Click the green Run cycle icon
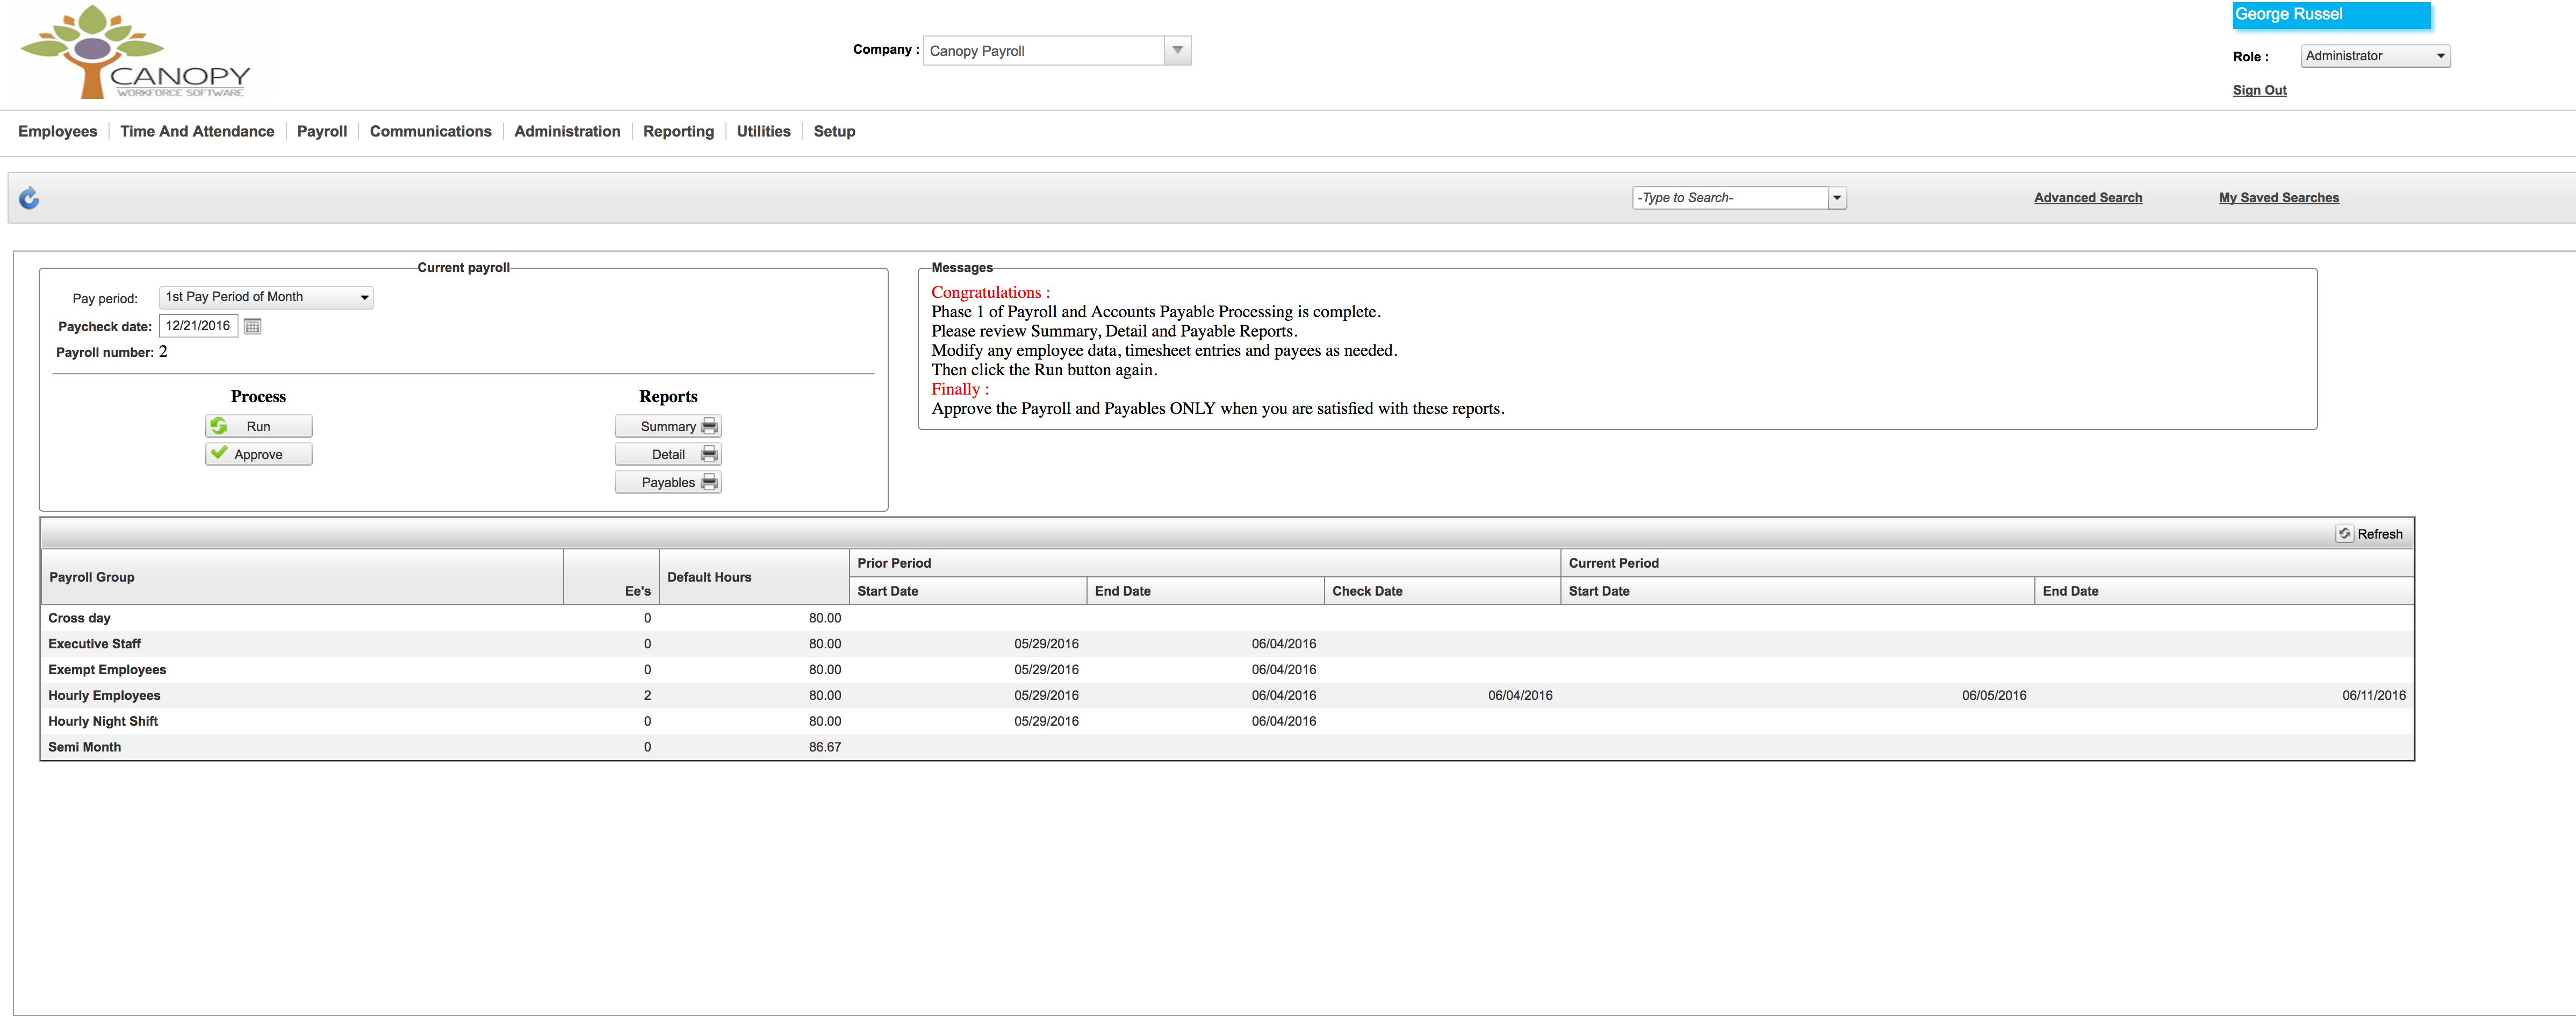The height and width of the screenshot is (1016, 2576). tap(219, 426)
